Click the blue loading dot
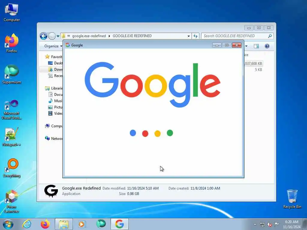 coord(133,133)
